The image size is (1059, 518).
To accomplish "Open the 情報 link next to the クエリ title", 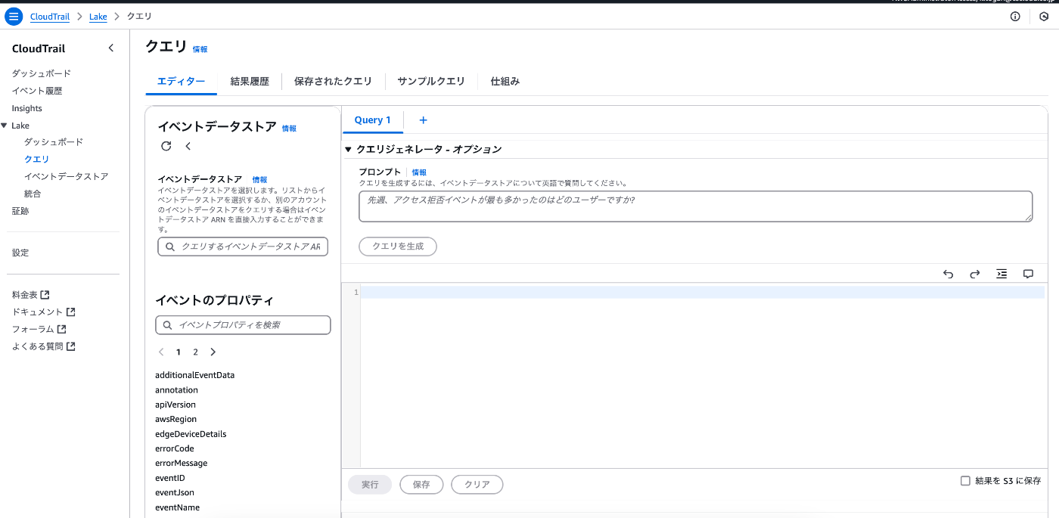I will click(200, 49).
